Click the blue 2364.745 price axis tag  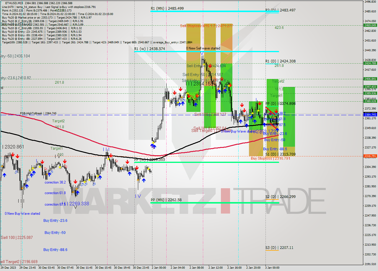point(370,115)
